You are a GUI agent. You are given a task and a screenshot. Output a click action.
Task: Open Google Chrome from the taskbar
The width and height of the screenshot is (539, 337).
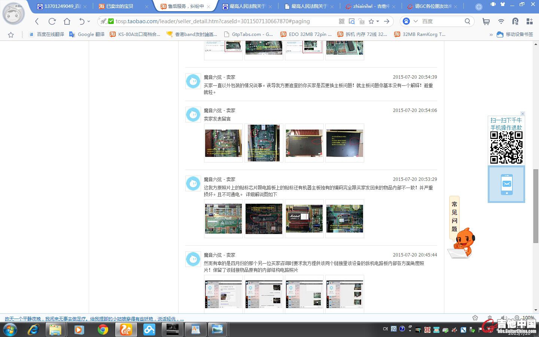[x=103, y=330]
